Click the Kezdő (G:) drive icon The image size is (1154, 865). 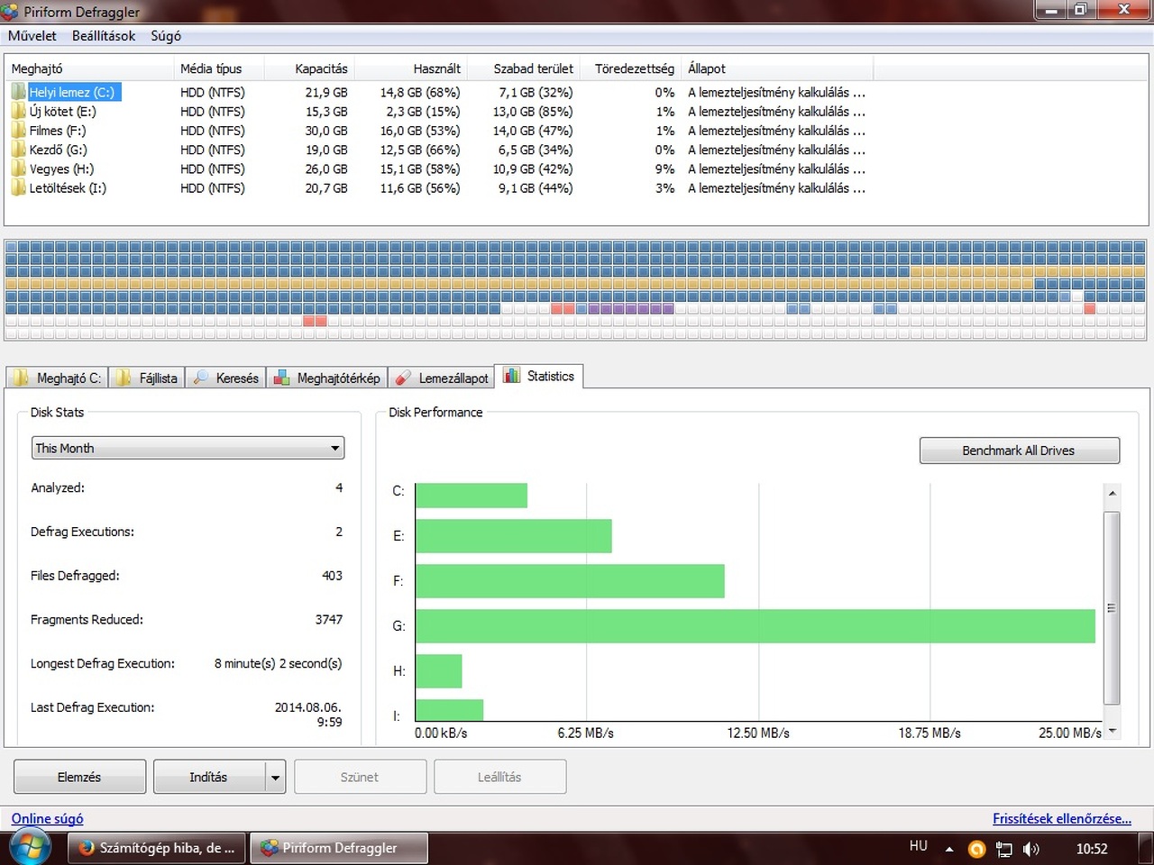click(x=18, y=150)
